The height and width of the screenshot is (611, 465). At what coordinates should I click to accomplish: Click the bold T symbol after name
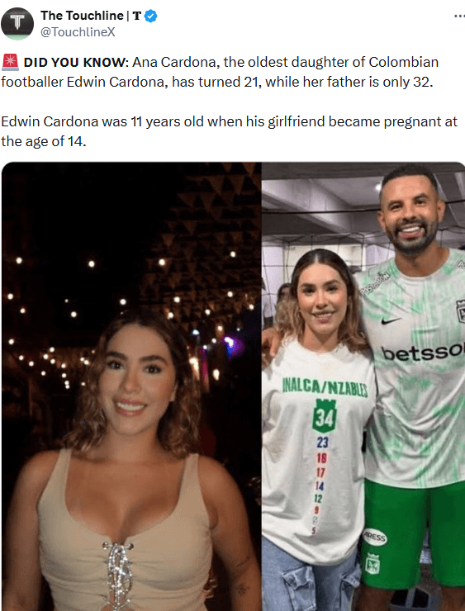pos(136,16)
